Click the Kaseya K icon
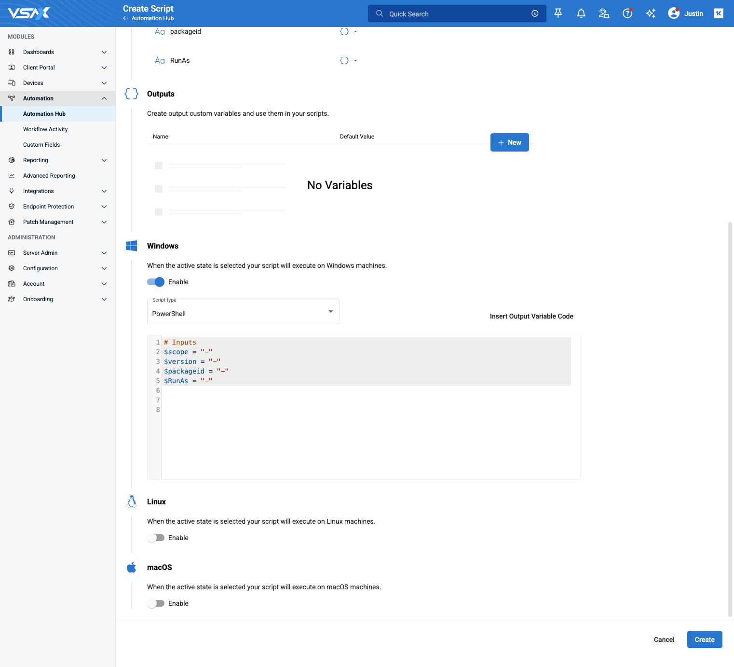 pyautogui.click(x=719, y=14)
